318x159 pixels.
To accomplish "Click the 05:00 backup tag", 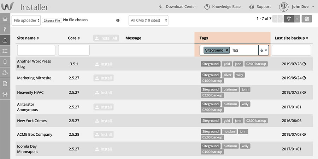I will (212, 137).
